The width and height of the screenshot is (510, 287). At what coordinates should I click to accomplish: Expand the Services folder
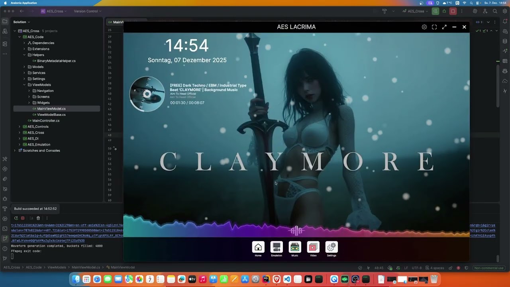click(24, 73)
